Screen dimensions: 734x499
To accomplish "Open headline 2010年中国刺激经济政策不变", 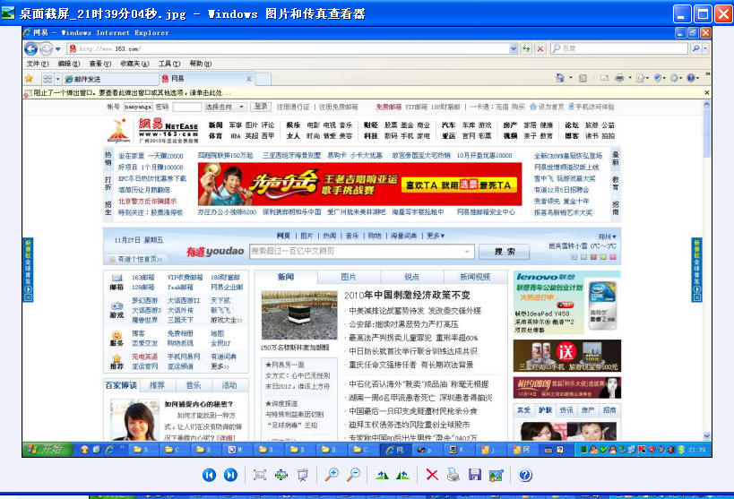I will (407, 295).
